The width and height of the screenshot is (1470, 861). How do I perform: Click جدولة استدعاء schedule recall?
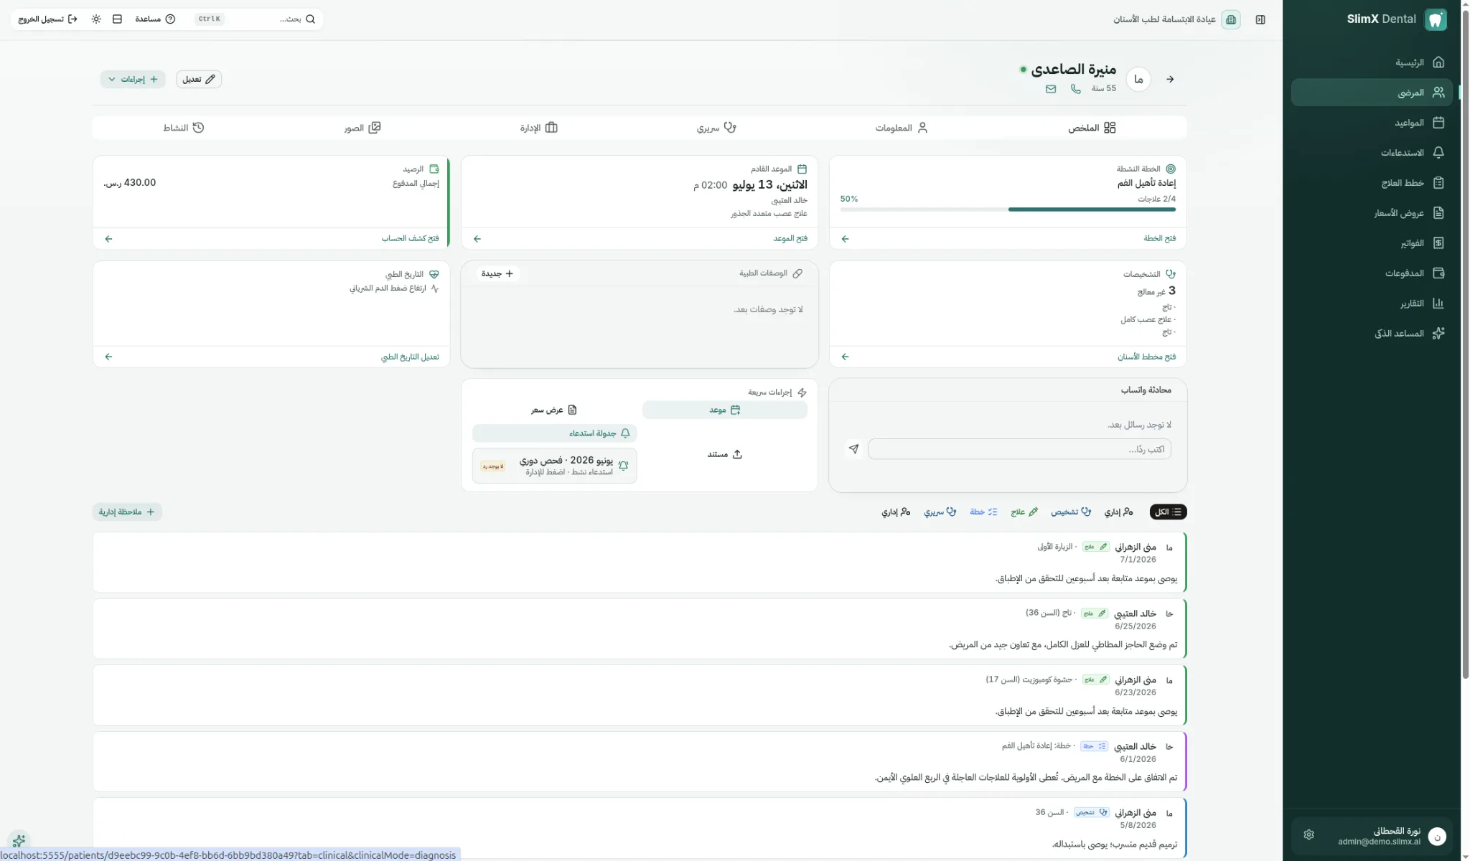(x=554, y=433)
